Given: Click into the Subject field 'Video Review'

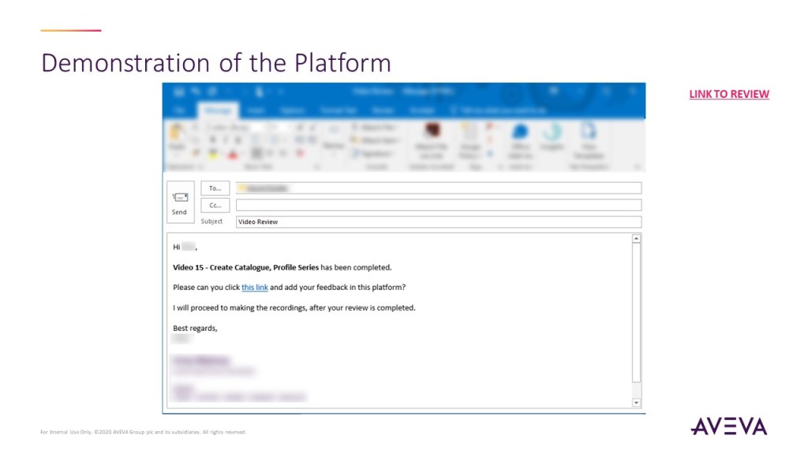Looking at the screenshot, I should click(438, 222).
